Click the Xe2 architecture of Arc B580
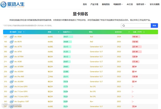 coord(92,37)
